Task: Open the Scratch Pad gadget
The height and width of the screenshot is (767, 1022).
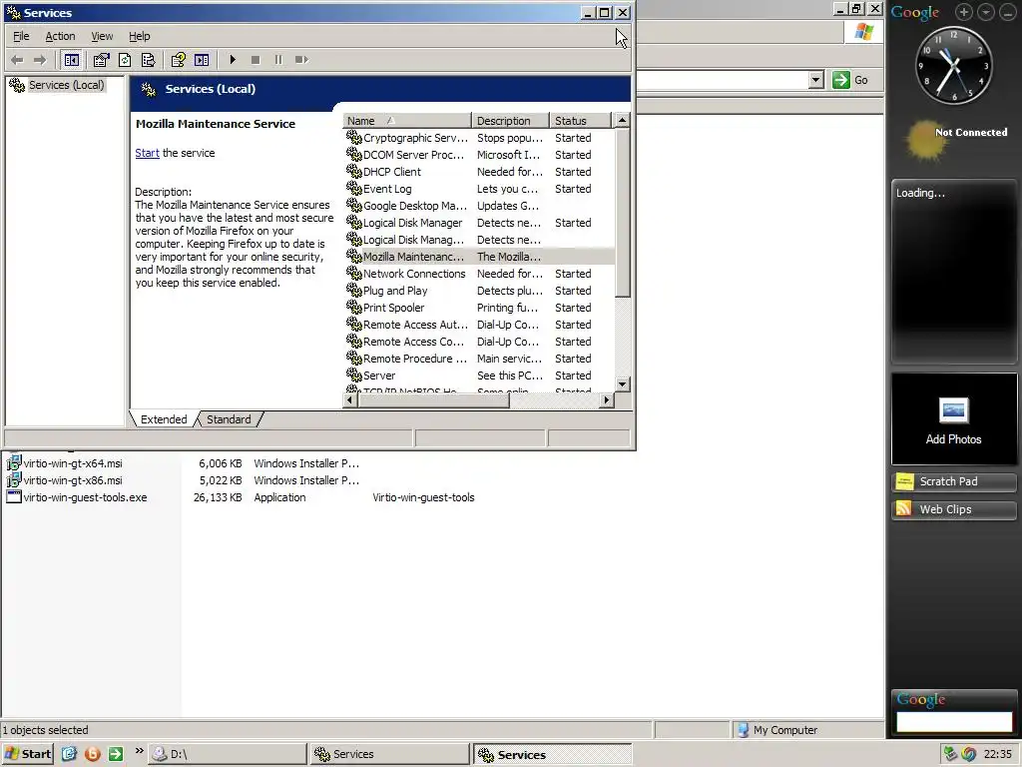Action: click(953, 481)
